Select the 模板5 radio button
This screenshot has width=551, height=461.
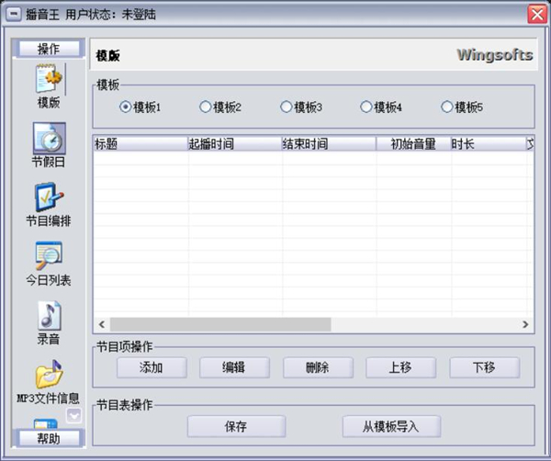click(x=447, y=107)
